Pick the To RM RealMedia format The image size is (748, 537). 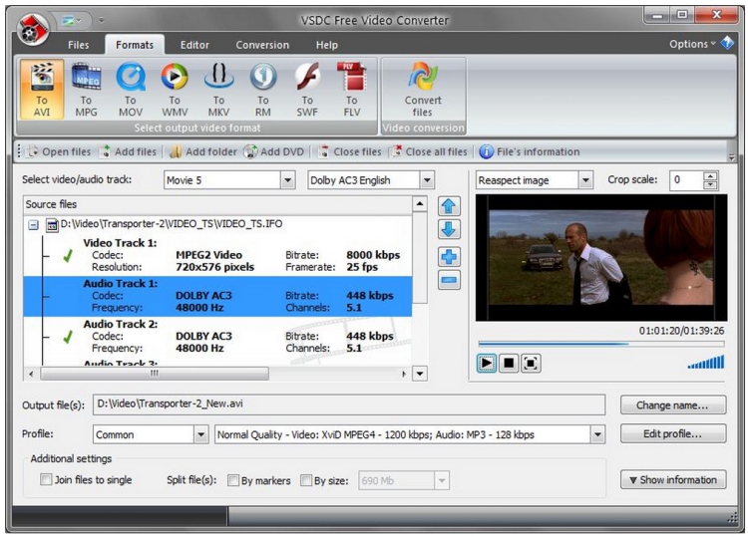click(x=263, y=90)
